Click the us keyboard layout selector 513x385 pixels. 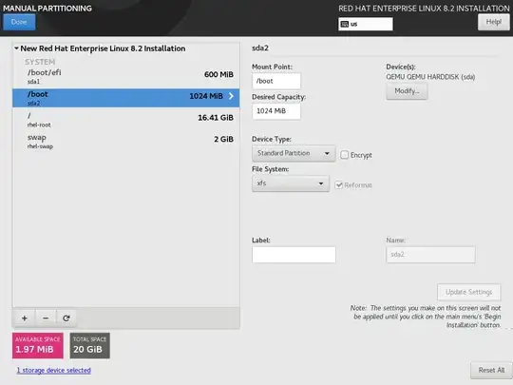click(x=366, y=24)
